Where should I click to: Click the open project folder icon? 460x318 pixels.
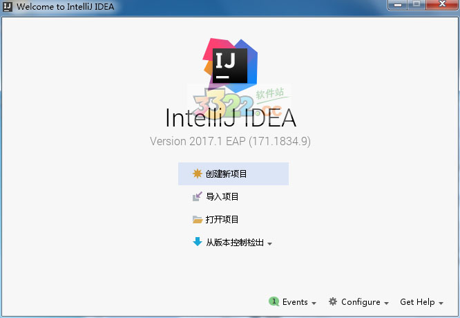(x=197, y=219)
